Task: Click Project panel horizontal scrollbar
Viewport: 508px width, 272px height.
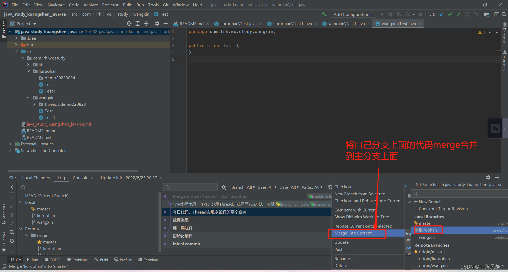Action: [x=73, y=171]
